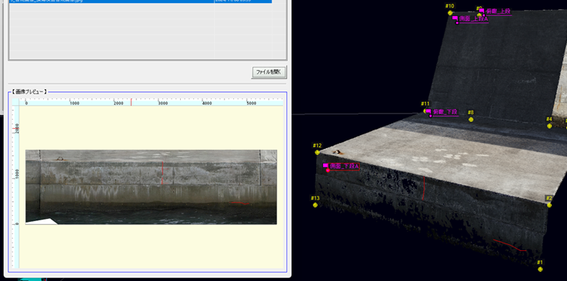Click the red crack line on 3D model side
This screenshot has height=281, width=567.
423,188
